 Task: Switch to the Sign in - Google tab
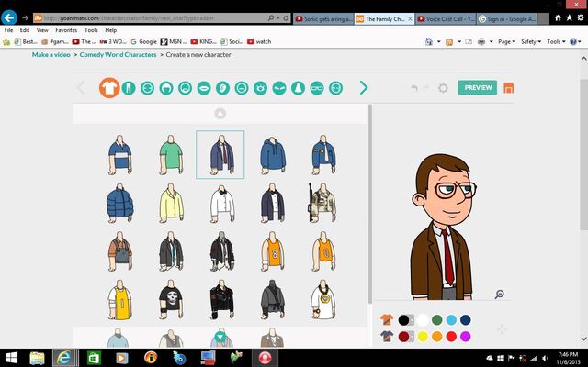coord(507,18)
